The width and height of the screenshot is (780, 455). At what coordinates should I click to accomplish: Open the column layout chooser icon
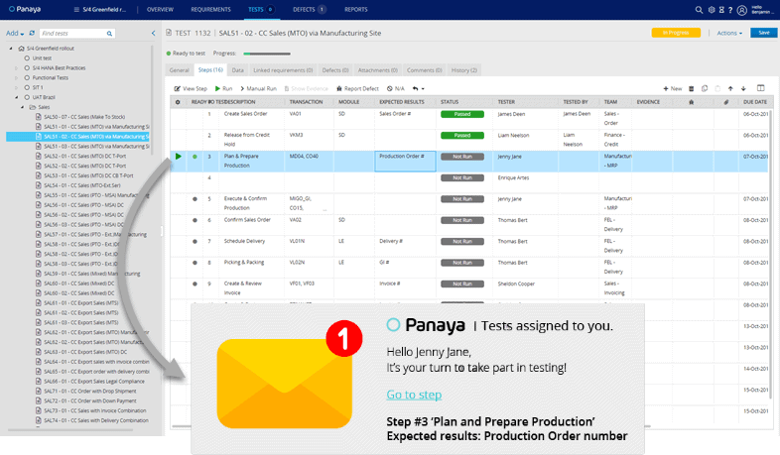coord(760,88)
